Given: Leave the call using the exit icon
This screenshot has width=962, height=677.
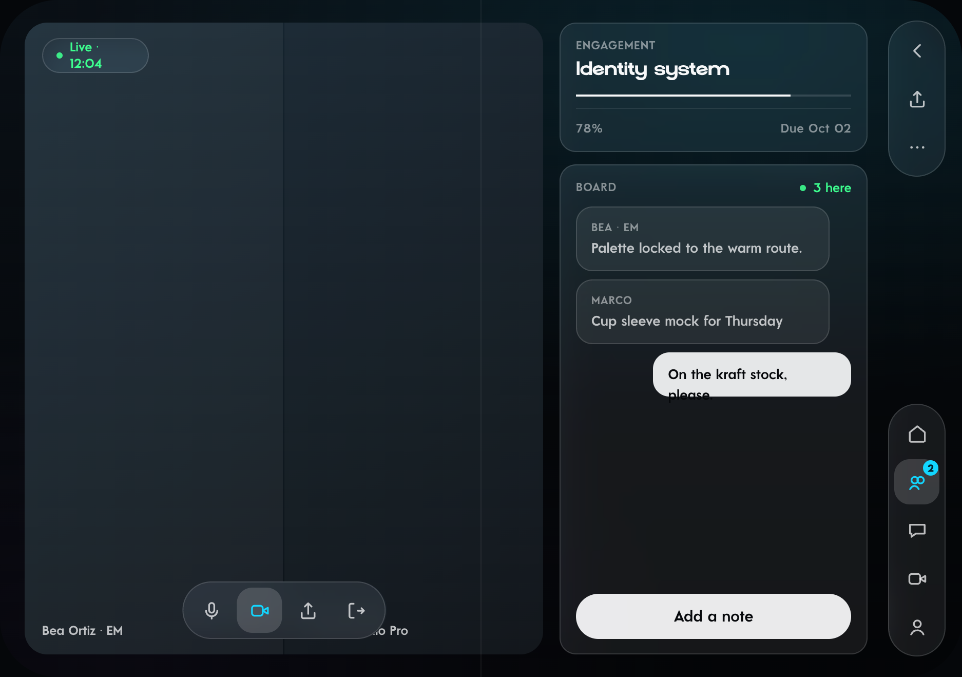Looking at the screenshot, I should (x=356, y=610).
